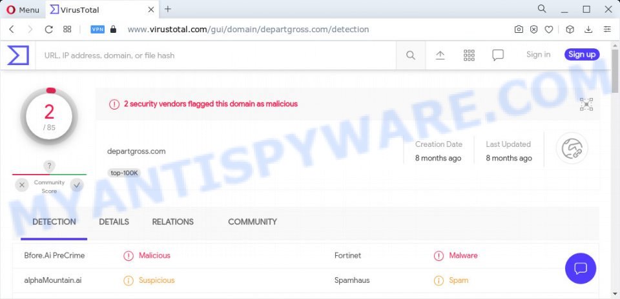Open Opera easy setup sliders icon

tap(607, 29)
